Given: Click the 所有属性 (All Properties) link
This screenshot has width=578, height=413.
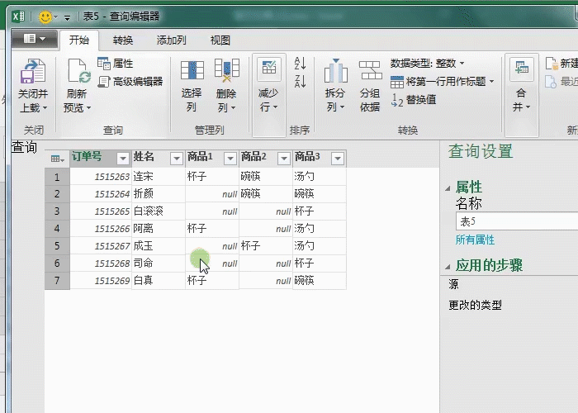Looking at the screenshot, I should coord(475,240).
